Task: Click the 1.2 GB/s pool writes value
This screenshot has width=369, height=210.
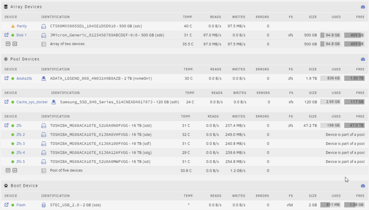Action: pos(238,171)
